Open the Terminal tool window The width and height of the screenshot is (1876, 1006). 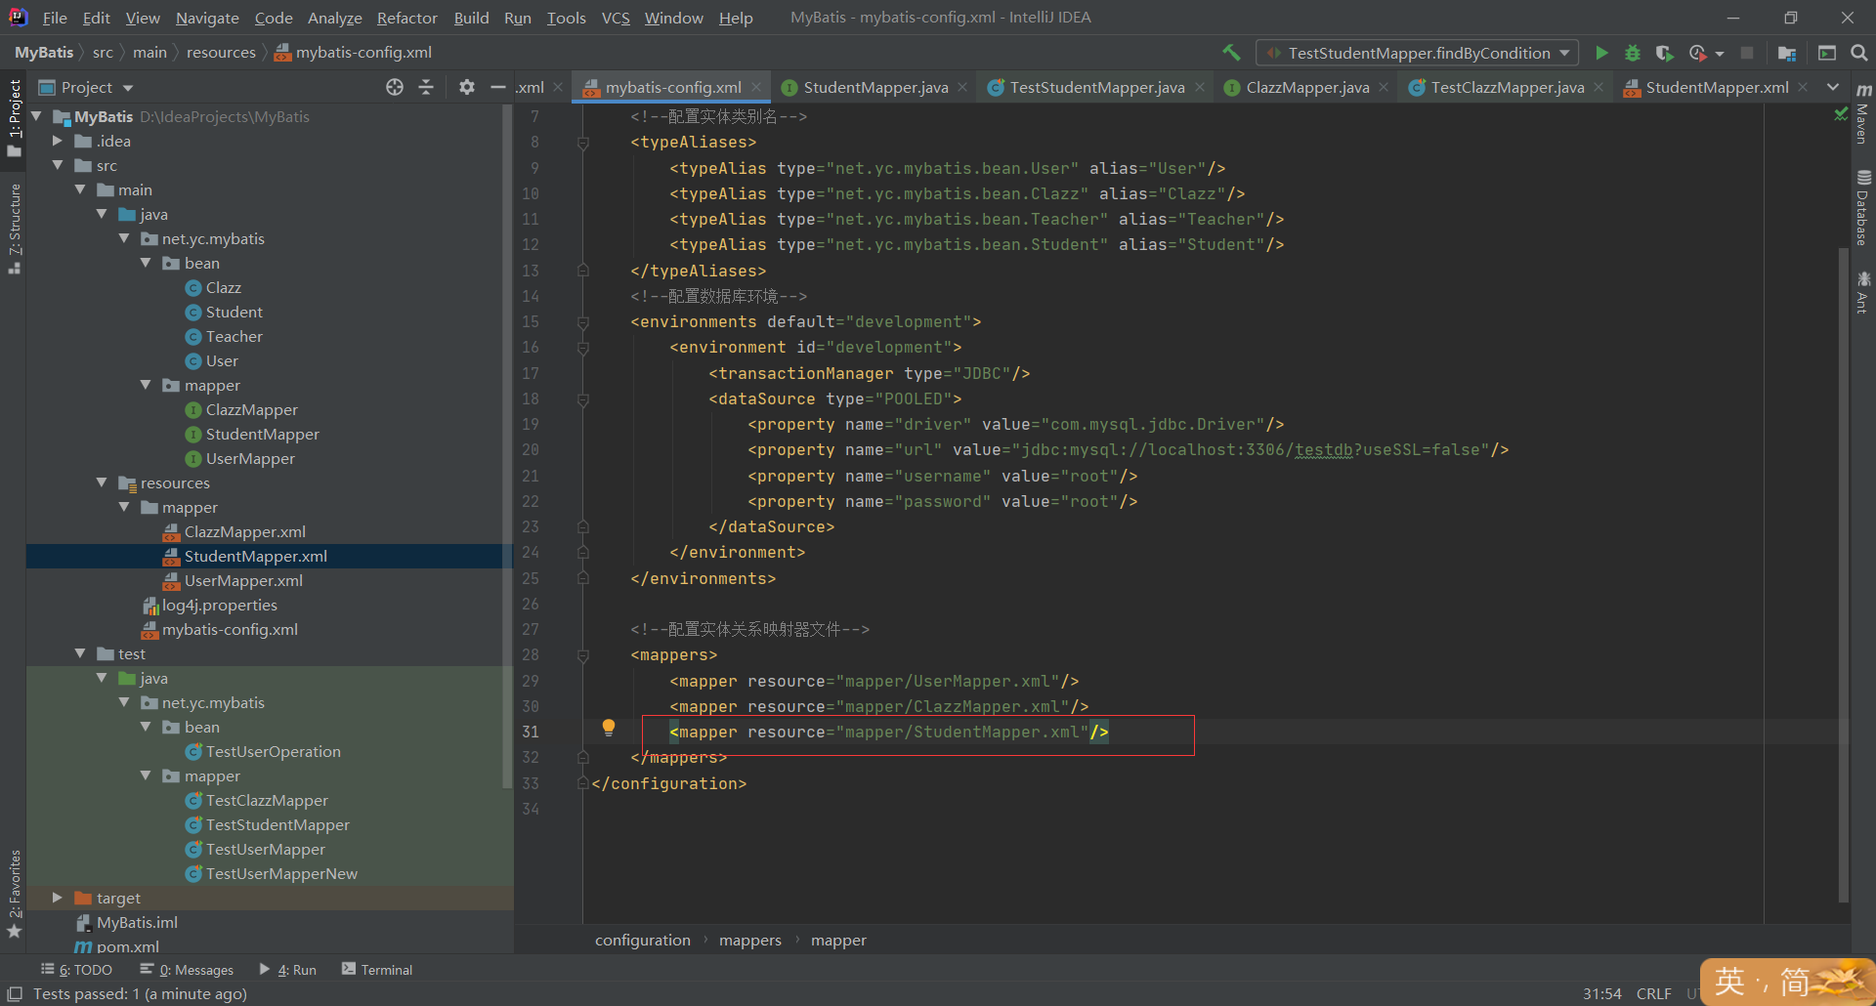tap(377, 970)
